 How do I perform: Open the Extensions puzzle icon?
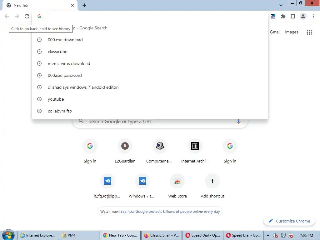coord(283,16)
